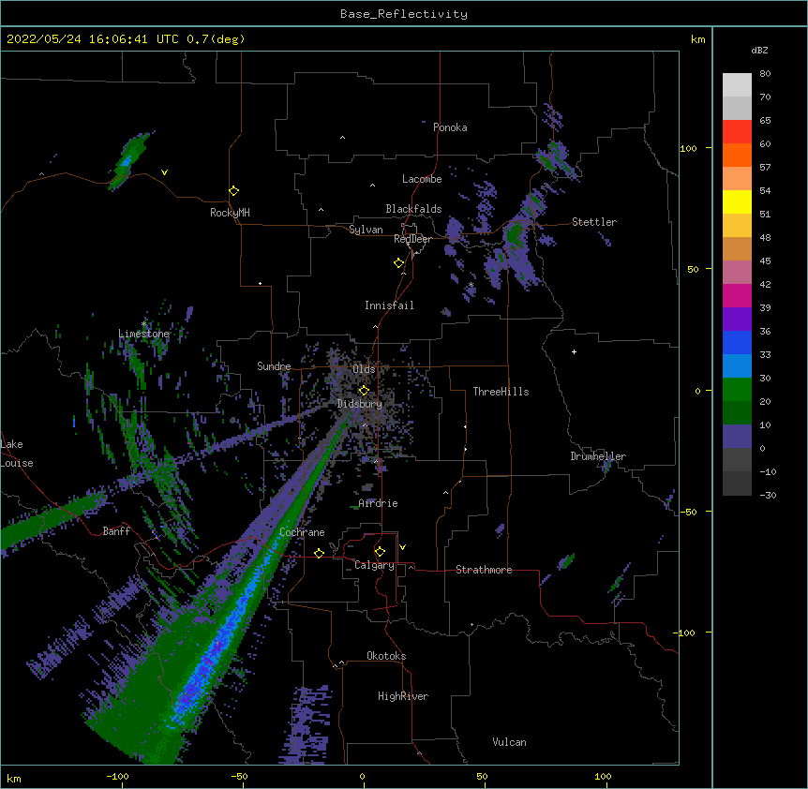Click the white plus marker north of Drumheller

pos(574,351)
